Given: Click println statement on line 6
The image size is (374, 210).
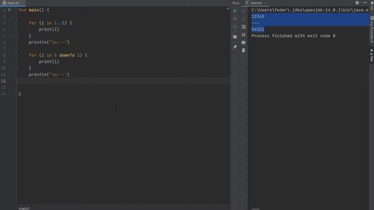Looking at the screenshot, I should click(x=49, y=42).
